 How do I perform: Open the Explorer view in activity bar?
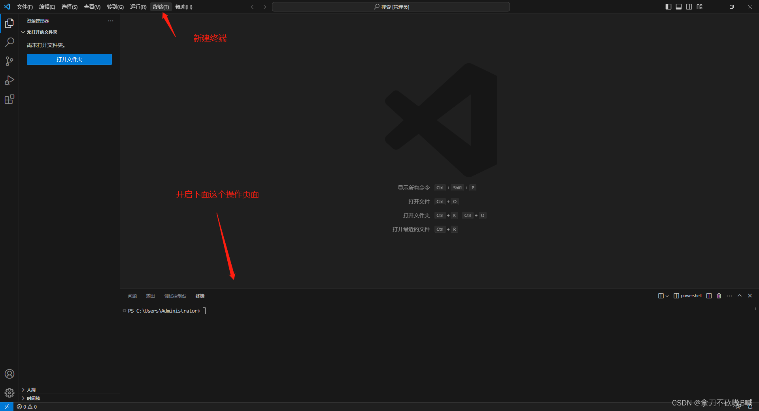(x=9, y=23)
